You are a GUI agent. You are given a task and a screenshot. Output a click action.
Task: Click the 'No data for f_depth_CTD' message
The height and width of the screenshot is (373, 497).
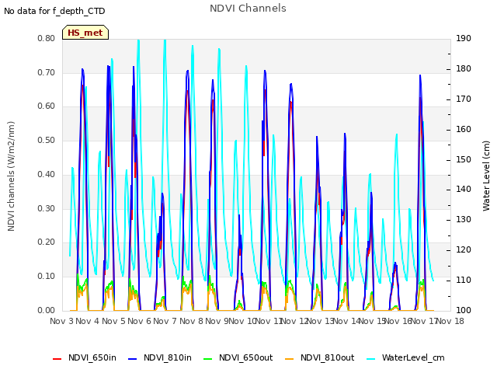[54, 11]
